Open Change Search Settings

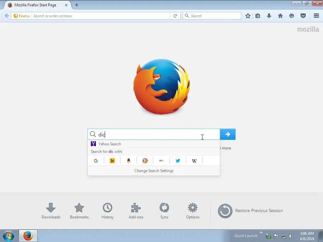[x=154, y=171]
